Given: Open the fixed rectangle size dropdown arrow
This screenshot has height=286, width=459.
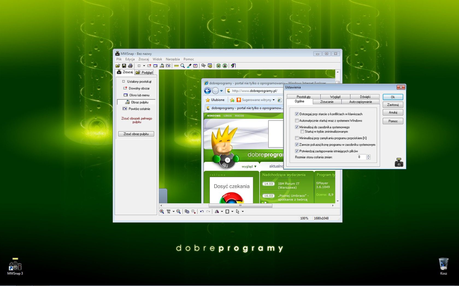Looking at the screenshot, I should point(144,66).
